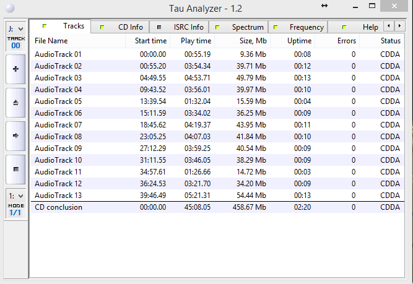
Task: Sort by Play time column header
Action: tap(193, 41)
